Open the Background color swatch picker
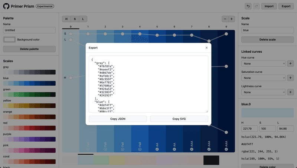This screenshot has width=297, height=168. coord(10,40)
